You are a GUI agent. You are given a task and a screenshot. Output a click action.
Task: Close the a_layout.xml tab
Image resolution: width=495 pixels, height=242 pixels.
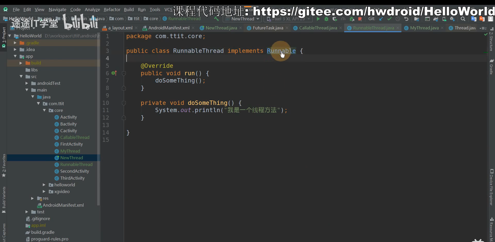click(x=136, y=28)
